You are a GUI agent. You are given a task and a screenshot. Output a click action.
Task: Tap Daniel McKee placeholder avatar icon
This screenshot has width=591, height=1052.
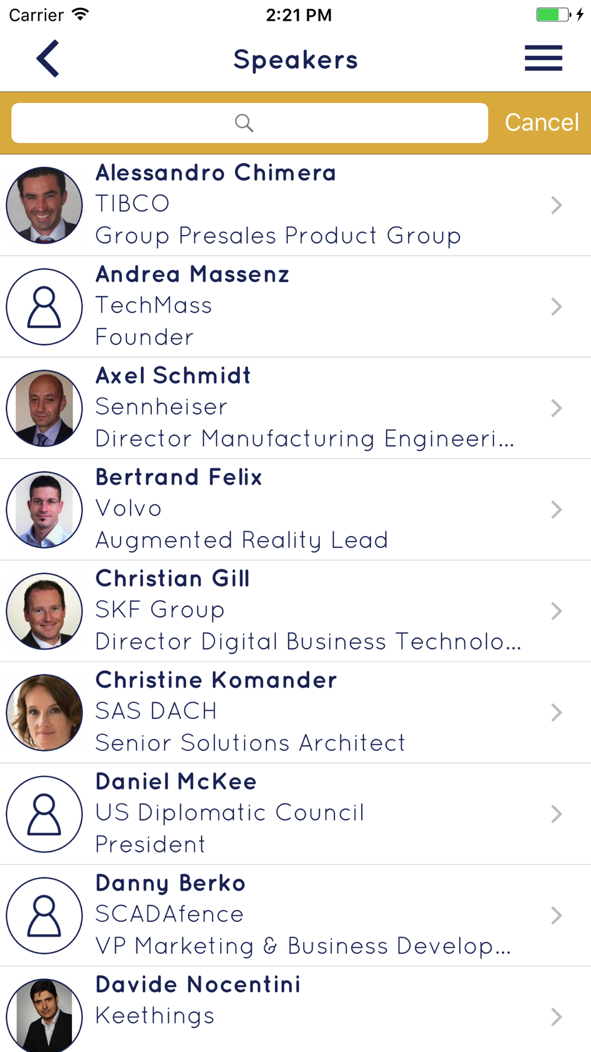tap(44, 814)
